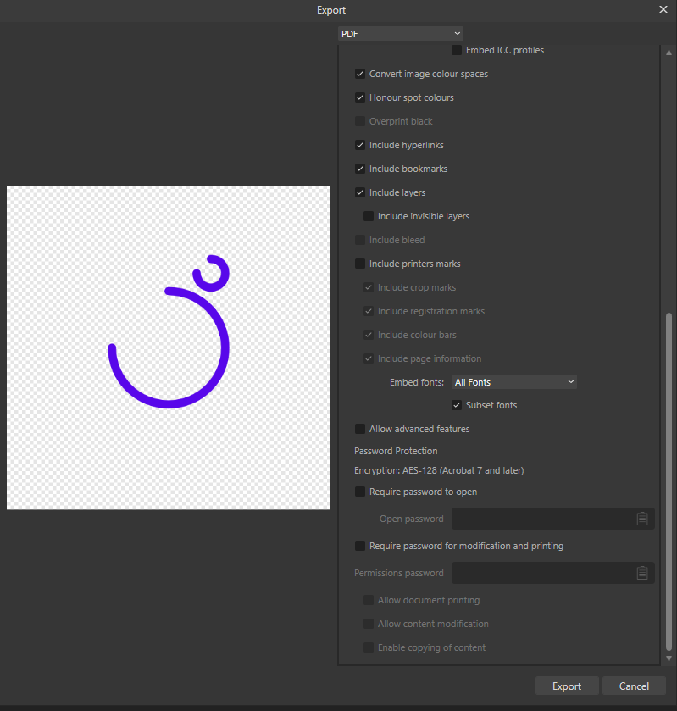Image resolution: width=677 pixels, height=711 pixels.
Task: Click the Password Protection heading
Action: coord(396,451)
